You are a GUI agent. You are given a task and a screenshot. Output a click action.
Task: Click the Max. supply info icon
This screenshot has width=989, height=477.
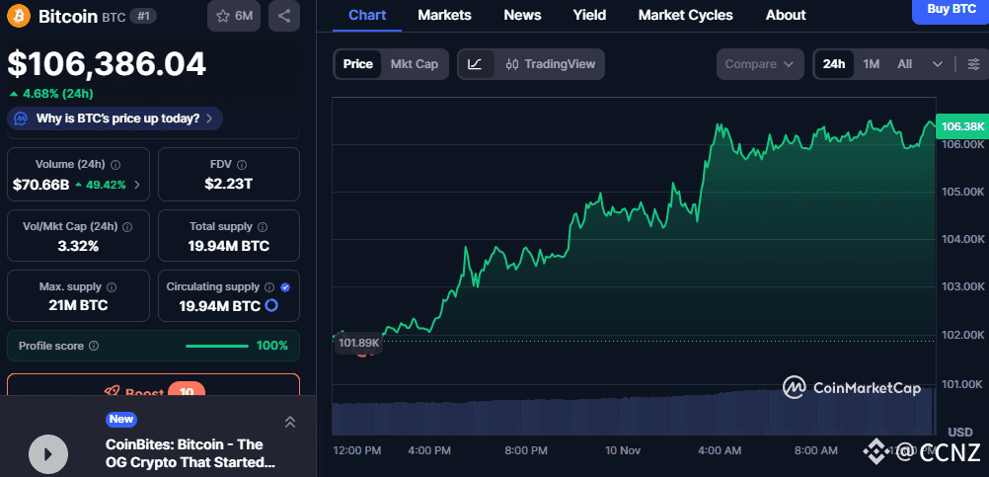click(110, 287)
